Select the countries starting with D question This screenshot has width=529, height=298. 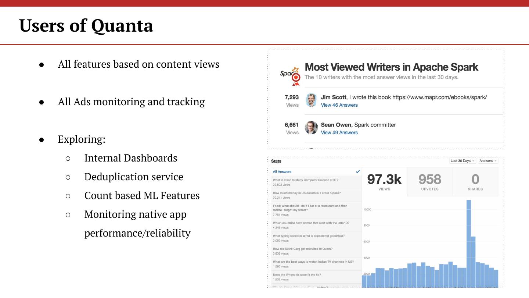(316, 226)
